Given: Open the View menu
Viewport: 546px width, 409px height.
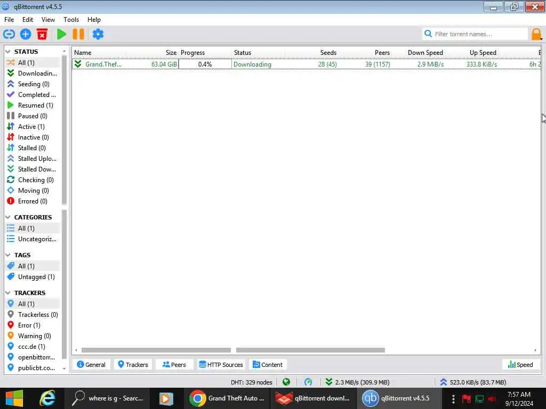Looking at the screenshot, I should pos(48,20).
